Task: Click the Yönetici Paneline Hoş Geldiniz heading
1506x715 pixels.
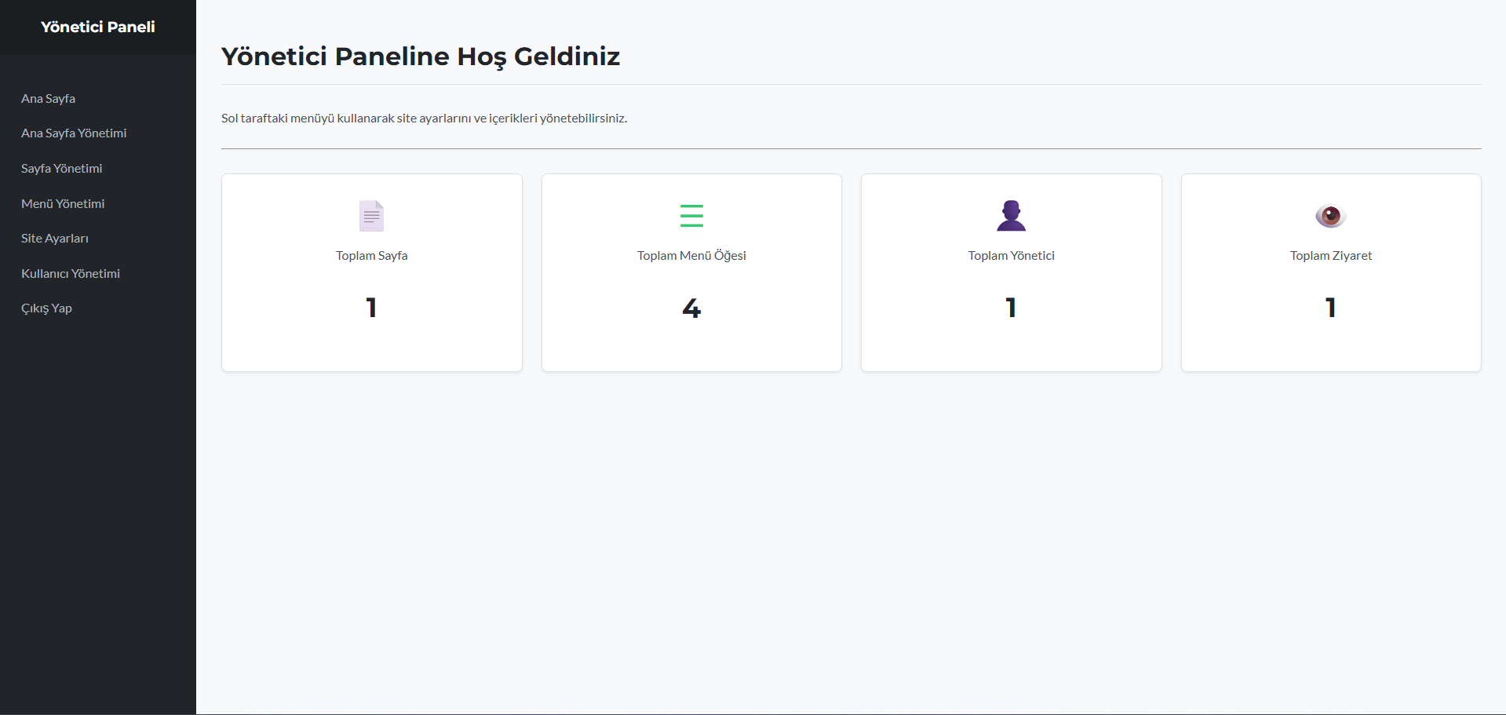Action: (421, 57)
